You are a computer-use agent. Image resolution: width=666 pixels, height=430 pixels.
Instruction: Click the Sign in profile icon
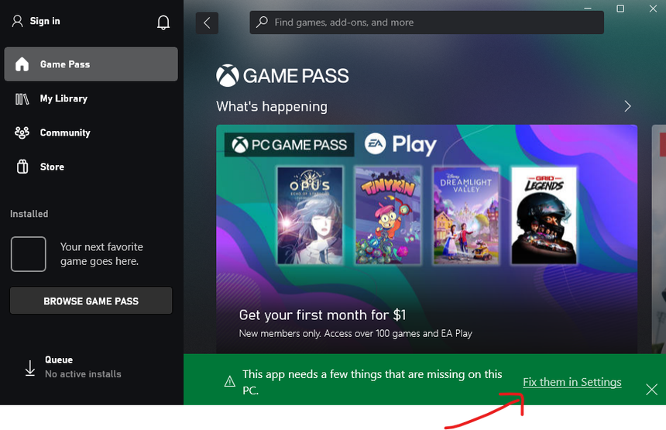pos(18,22)
